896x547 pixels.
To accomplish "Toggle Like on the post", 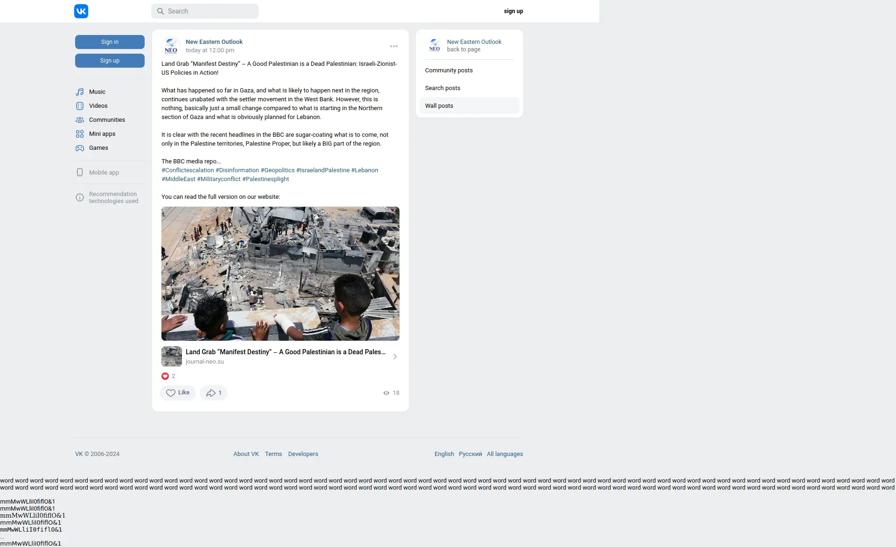I will pyautogui.click(x=178, y=393).
